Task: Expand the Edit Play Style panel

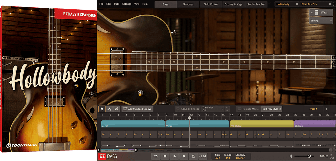Action: point(271,109)
